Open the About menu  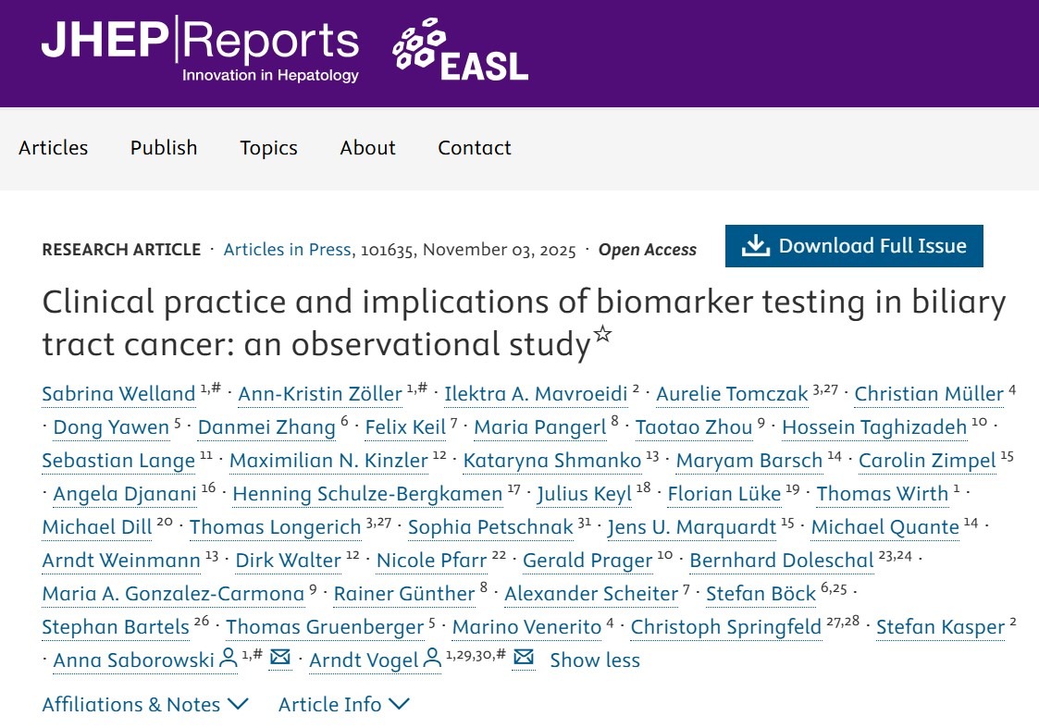pyautogui.click(x=367, y=148)
